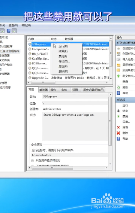Switch to the 触发器 tab
135x213 pixels.
click(x=43, y=90)
